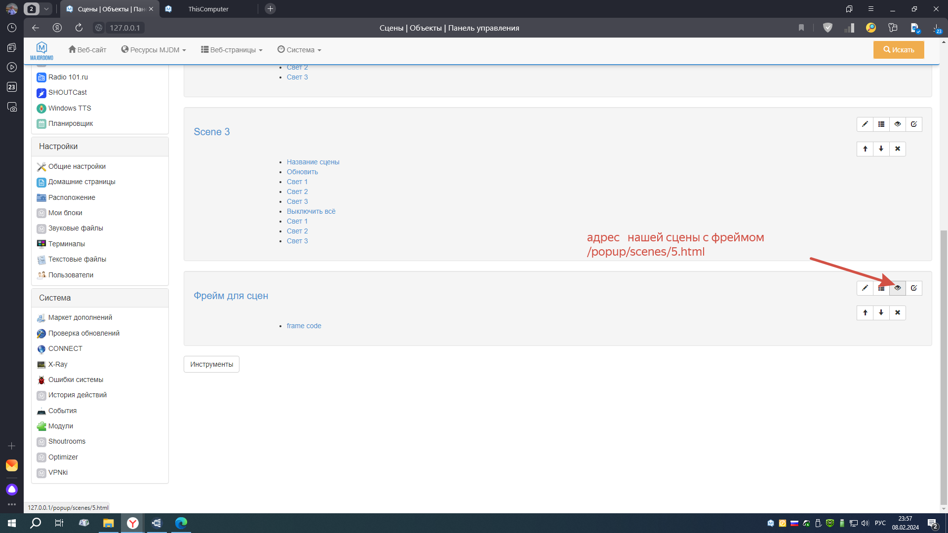Reload the page with the refresh icon
948x533 pixels.
(79, 28)
